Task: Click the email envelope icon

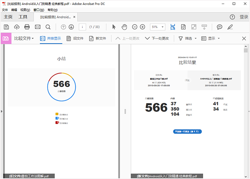Action: click(x=37, y=27)
